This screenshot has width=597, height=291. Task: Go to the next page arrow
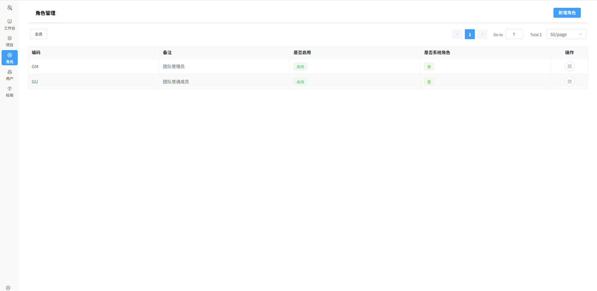(482, 34)
